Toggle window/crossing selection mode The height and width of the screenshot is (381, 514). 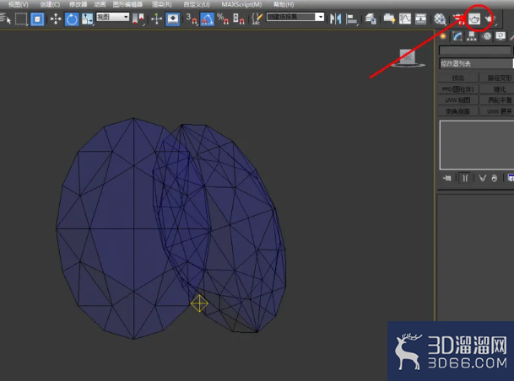pos(37,19)
